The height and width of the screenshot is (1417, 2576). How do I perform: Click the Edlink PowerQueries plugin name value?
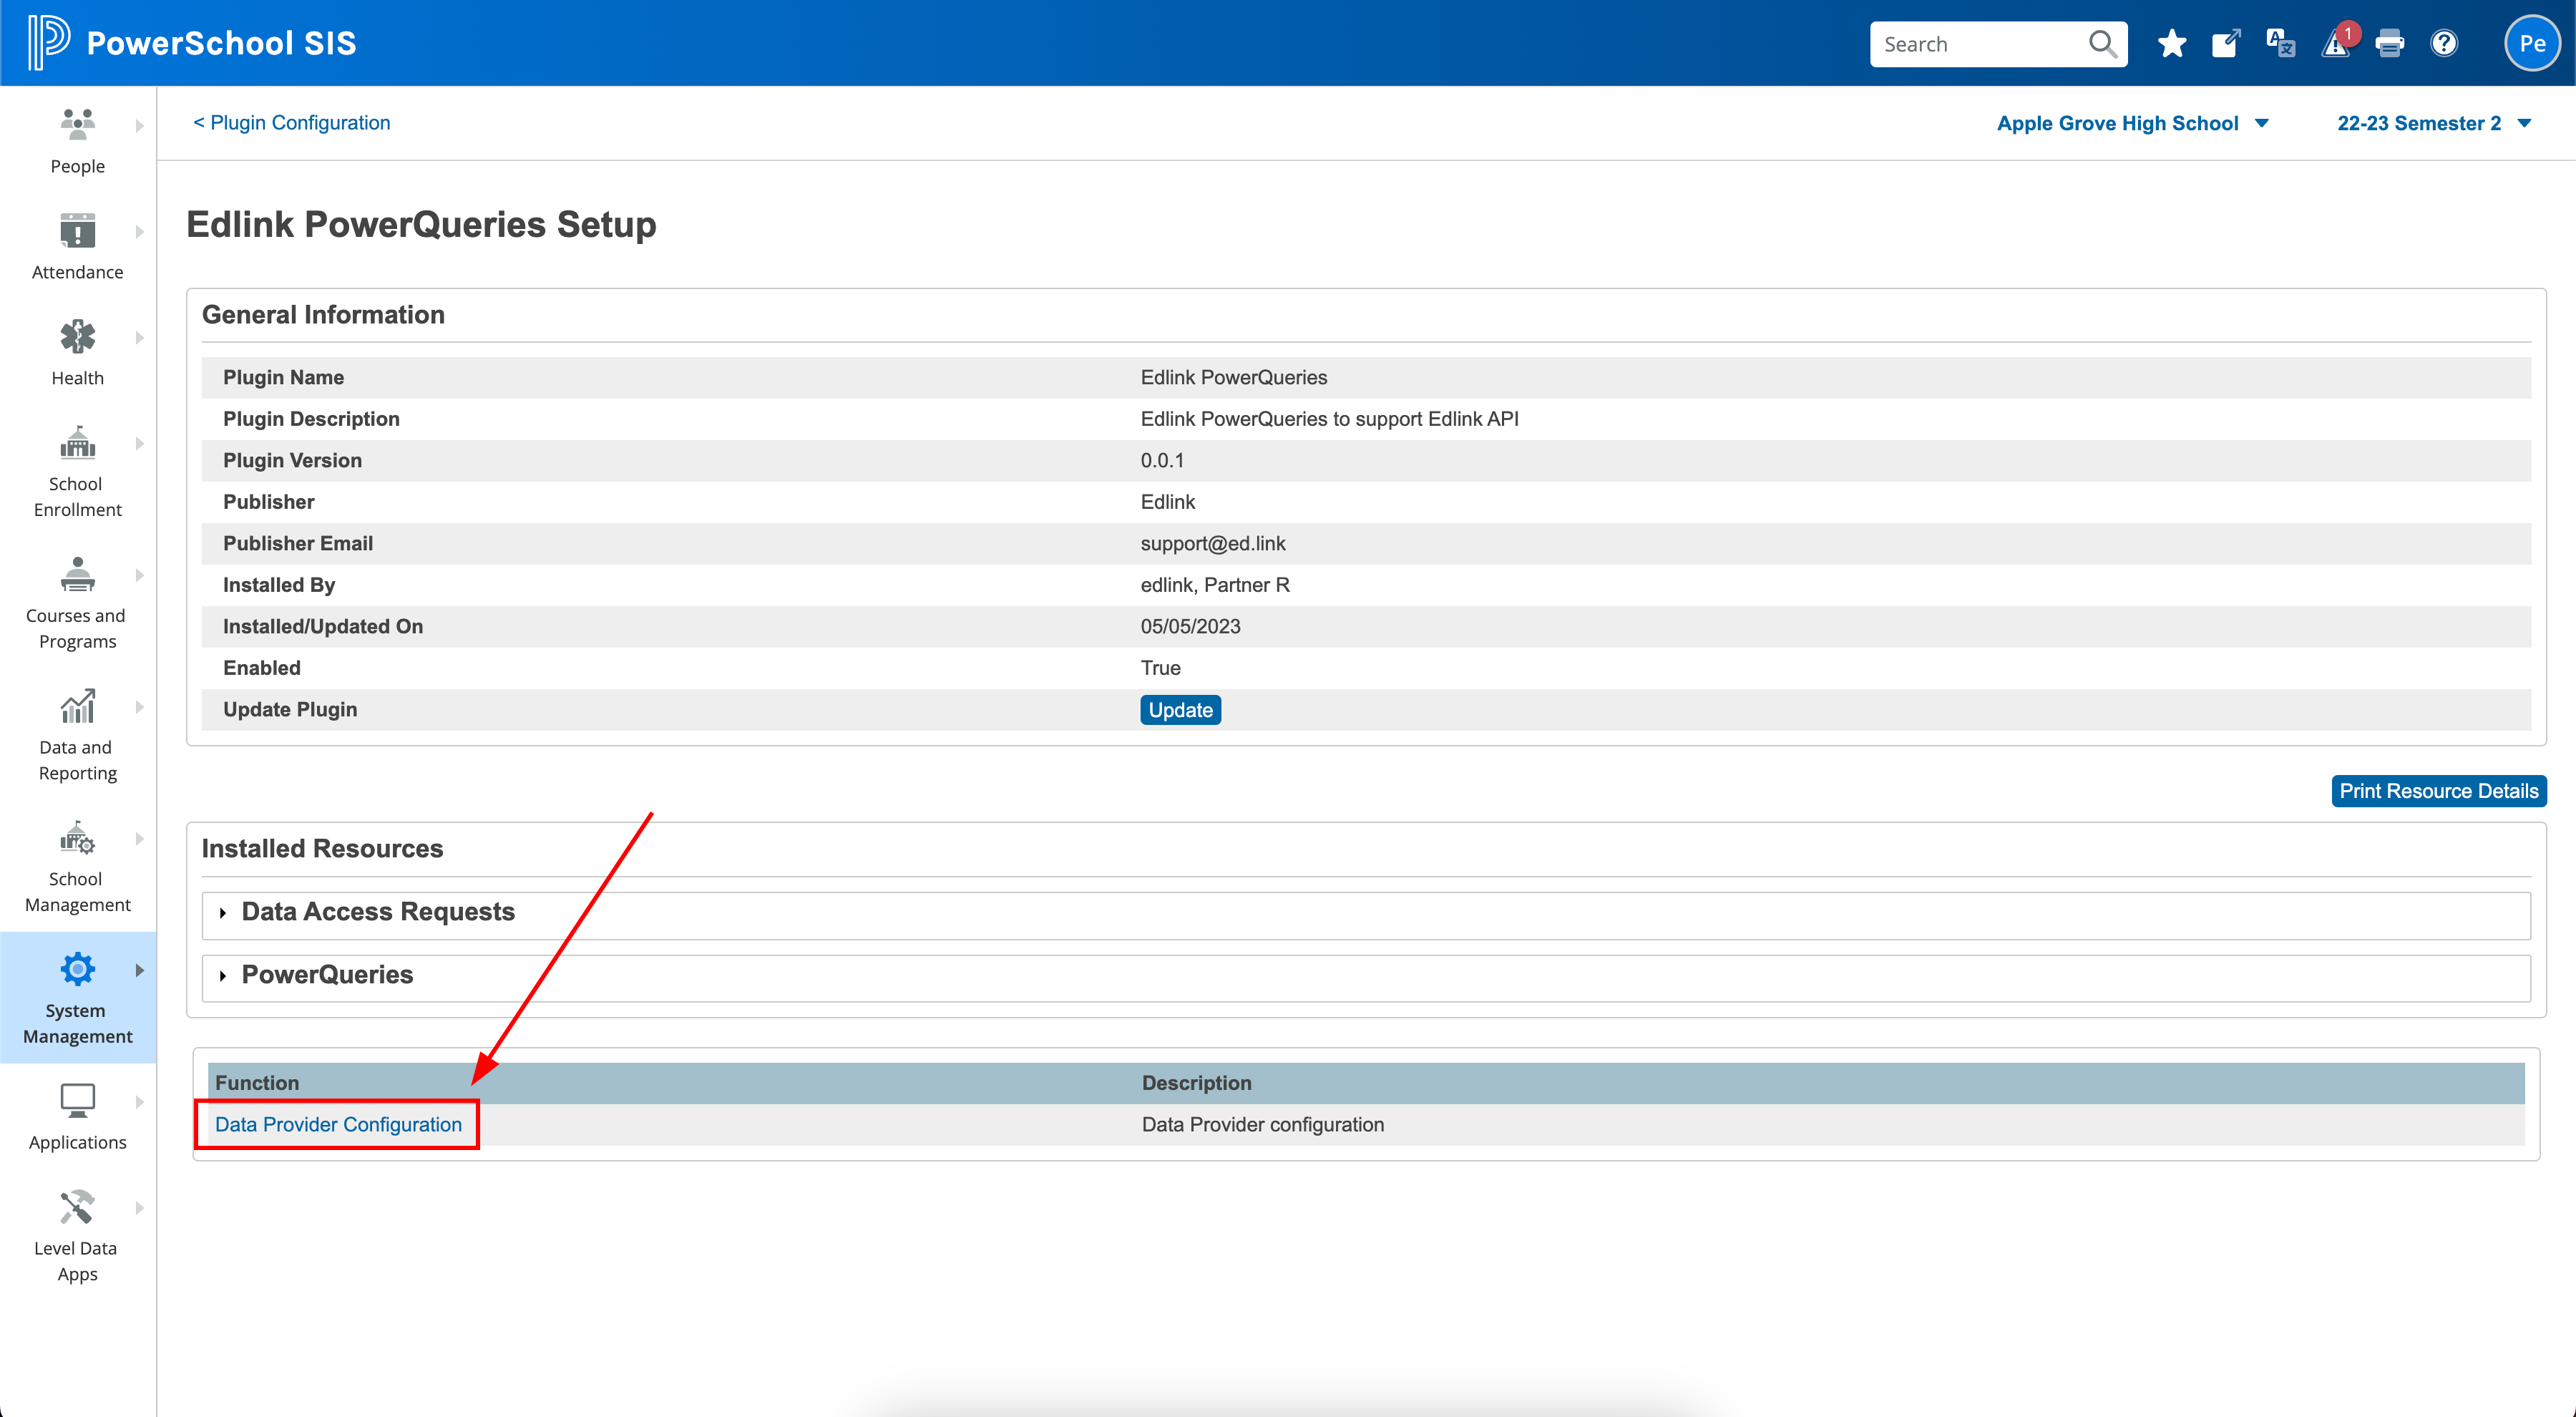(1233, 377)
